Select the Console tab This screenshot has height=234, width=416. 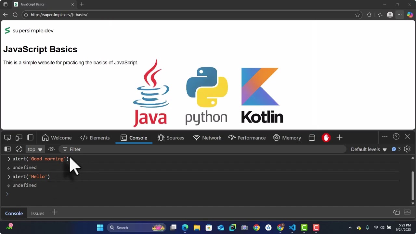(134, 138)
